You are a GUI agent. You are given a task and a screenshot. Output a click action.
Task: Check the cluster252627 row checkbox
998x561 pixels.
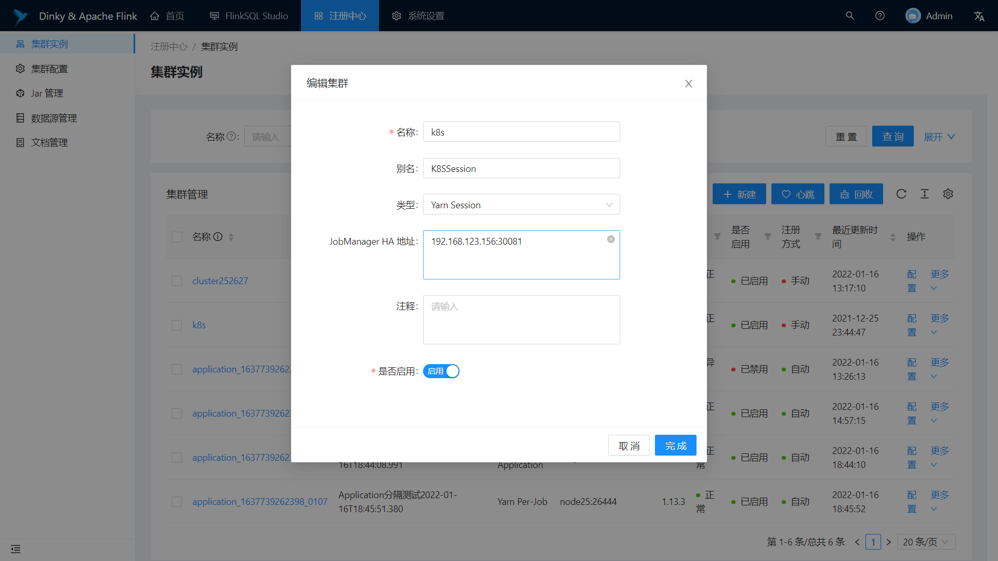pos(177,281)
